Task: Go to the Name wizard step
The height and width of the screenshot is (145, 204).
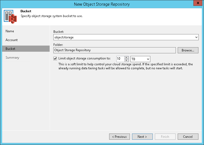Action: [10, 31]
